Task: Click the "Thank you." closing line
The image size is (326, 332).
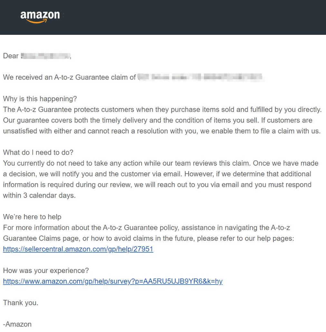Action: pos(21,303)
